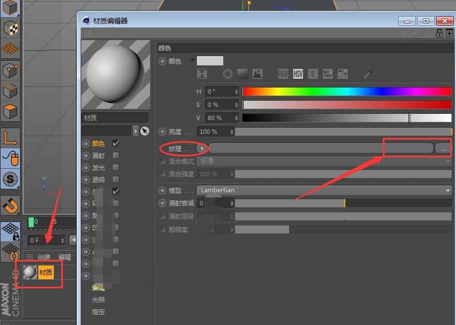Enable 发光 channel checkbox
Viewport: 456px width, 325px height.
[116, 167]
